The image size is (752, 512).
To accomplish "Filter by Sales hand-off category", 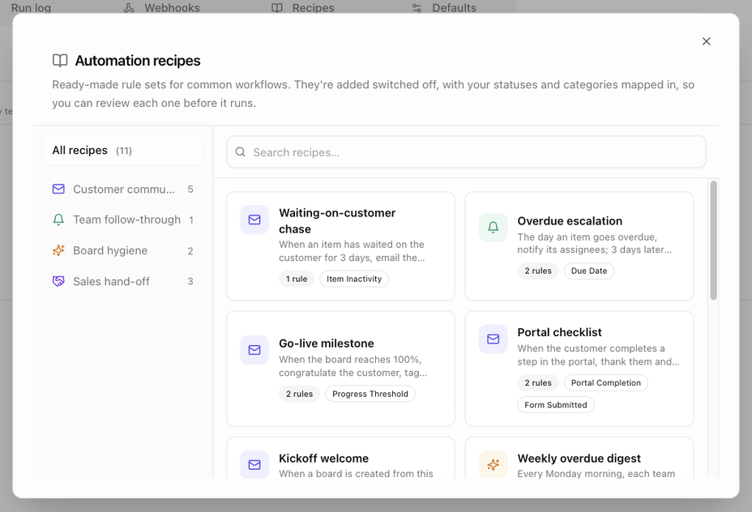I will coord(123,281).
